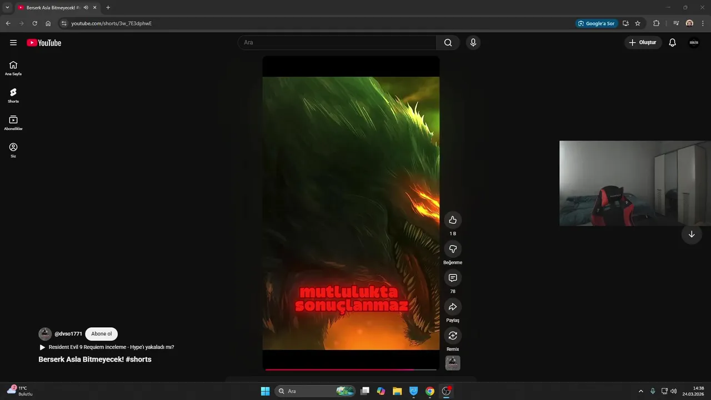Open Copilot from the taskbar
The image size is (711, 400).
click(381, 391)
